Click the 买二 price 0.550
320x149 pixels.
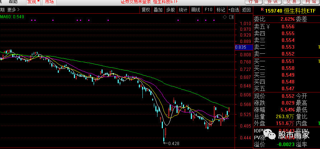point(288,68)
